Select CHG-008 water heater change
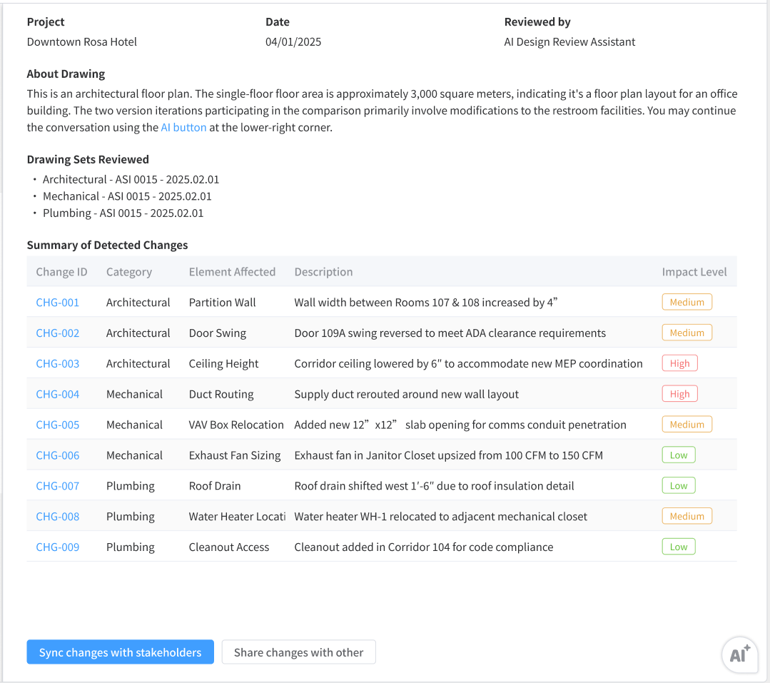This screenshot has height=683, width=770. click(x=58, y=517)
